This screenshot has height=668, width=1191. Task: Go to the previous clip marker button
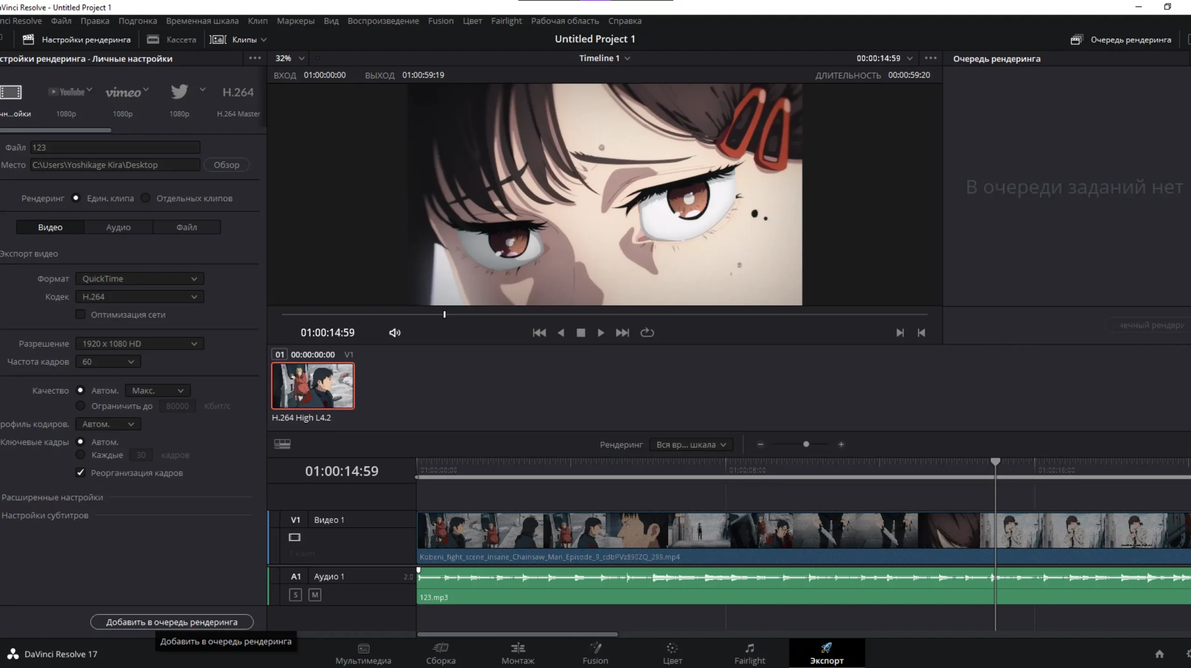point(921,333)
